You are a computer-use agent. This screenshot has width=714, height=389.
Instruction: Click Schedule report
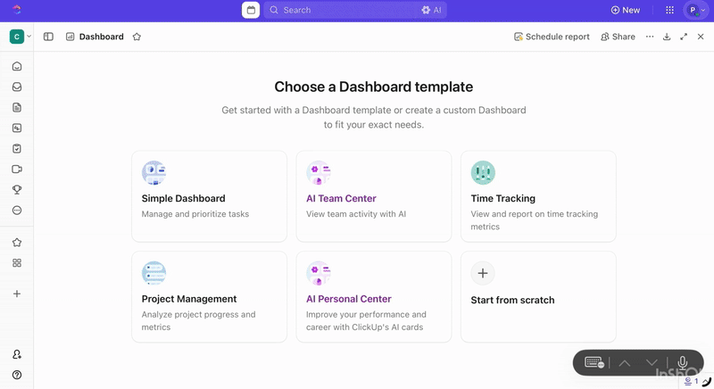pos(552,37)
